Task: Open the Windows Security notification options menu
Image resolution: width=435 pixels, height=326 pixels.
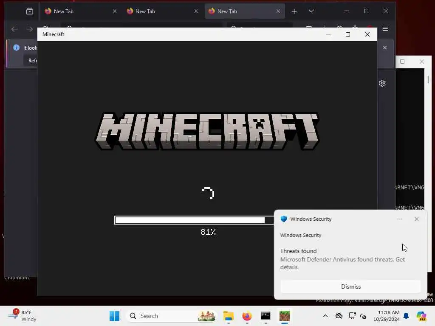Action: 399,219
